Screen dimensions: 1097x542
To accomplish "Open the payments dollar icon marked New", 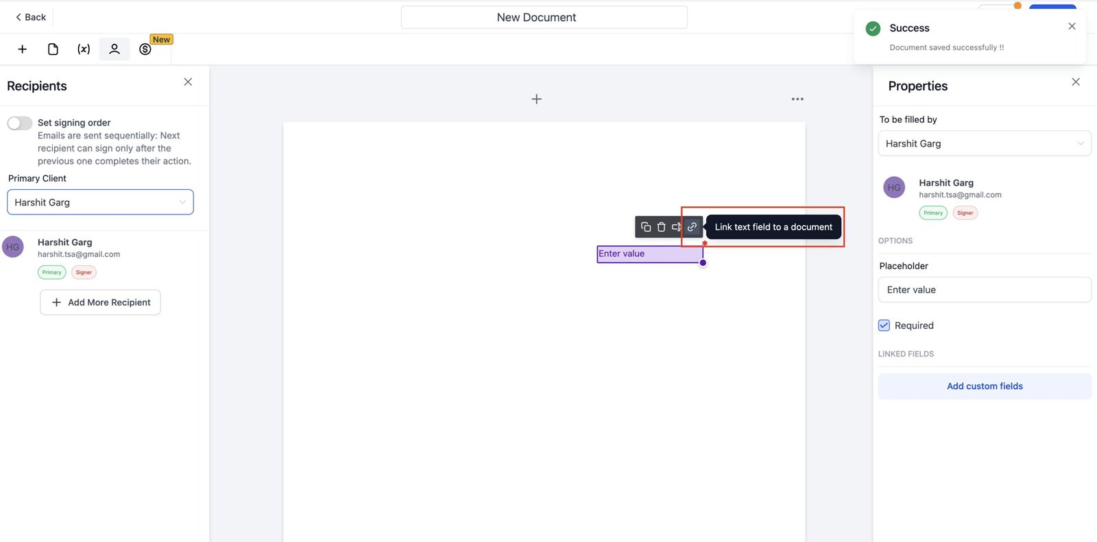I will click(x=145, y=49).
